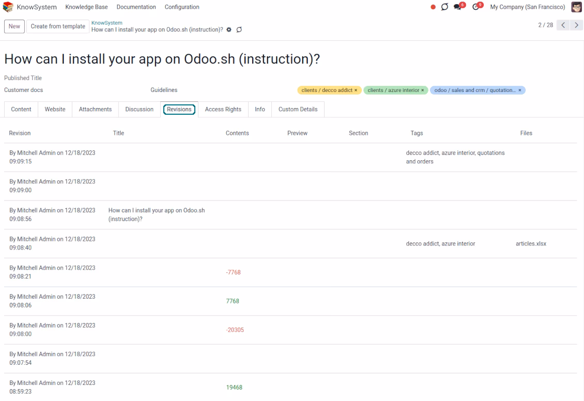Image resolution: width=584 pixels, height=401 pixels.
Task: Open the activities clock icon
Action: tap(475, 7)
